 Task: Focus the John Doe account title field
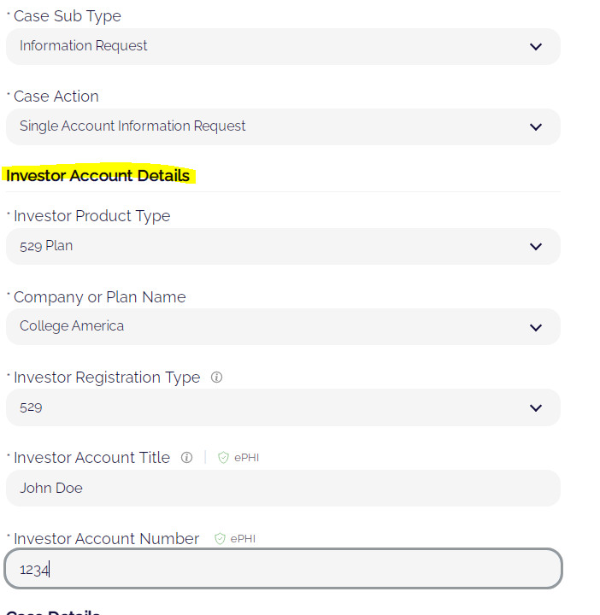point(283,488)
